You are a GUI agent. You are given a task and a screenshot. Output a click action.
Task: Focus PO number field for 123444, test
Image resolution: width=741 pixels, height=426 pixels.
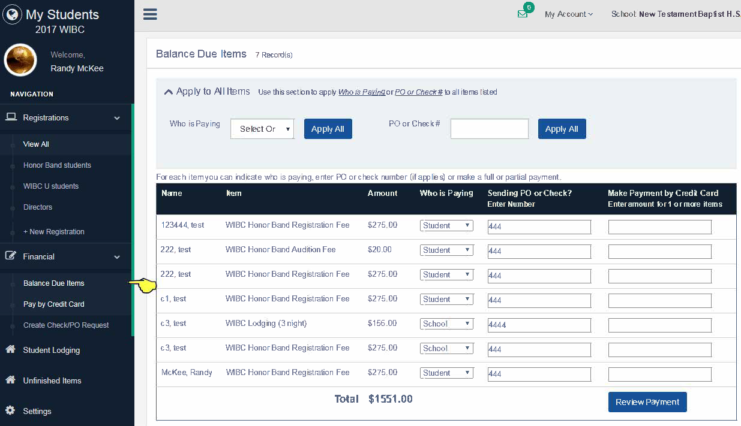(539, 226)
